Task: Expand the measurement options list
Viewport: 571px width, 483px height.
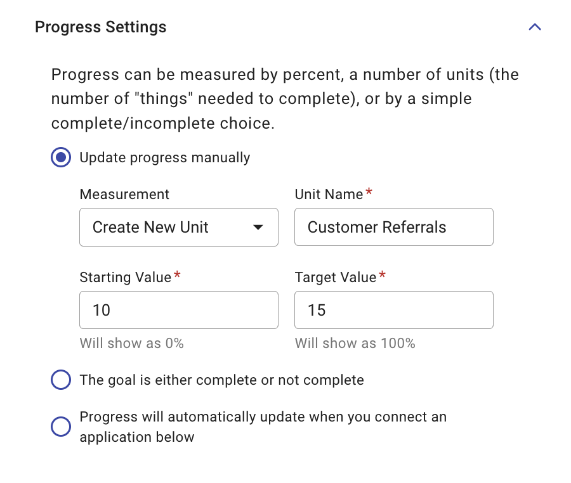Action: coord(178,227)
